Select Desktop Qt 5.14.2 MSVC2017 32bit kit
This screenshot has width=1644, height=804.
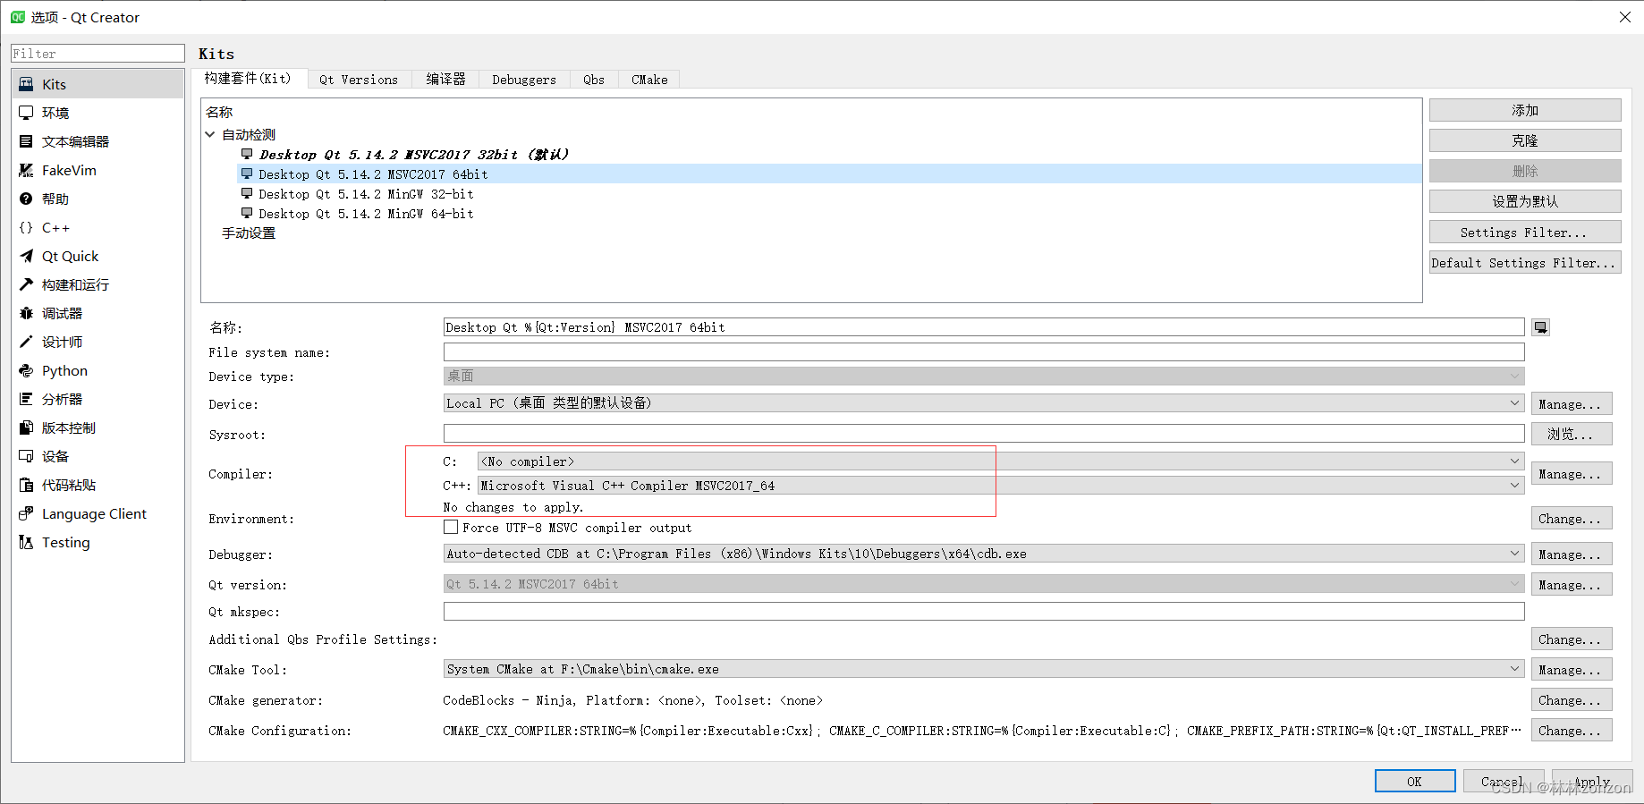[414, 155]
